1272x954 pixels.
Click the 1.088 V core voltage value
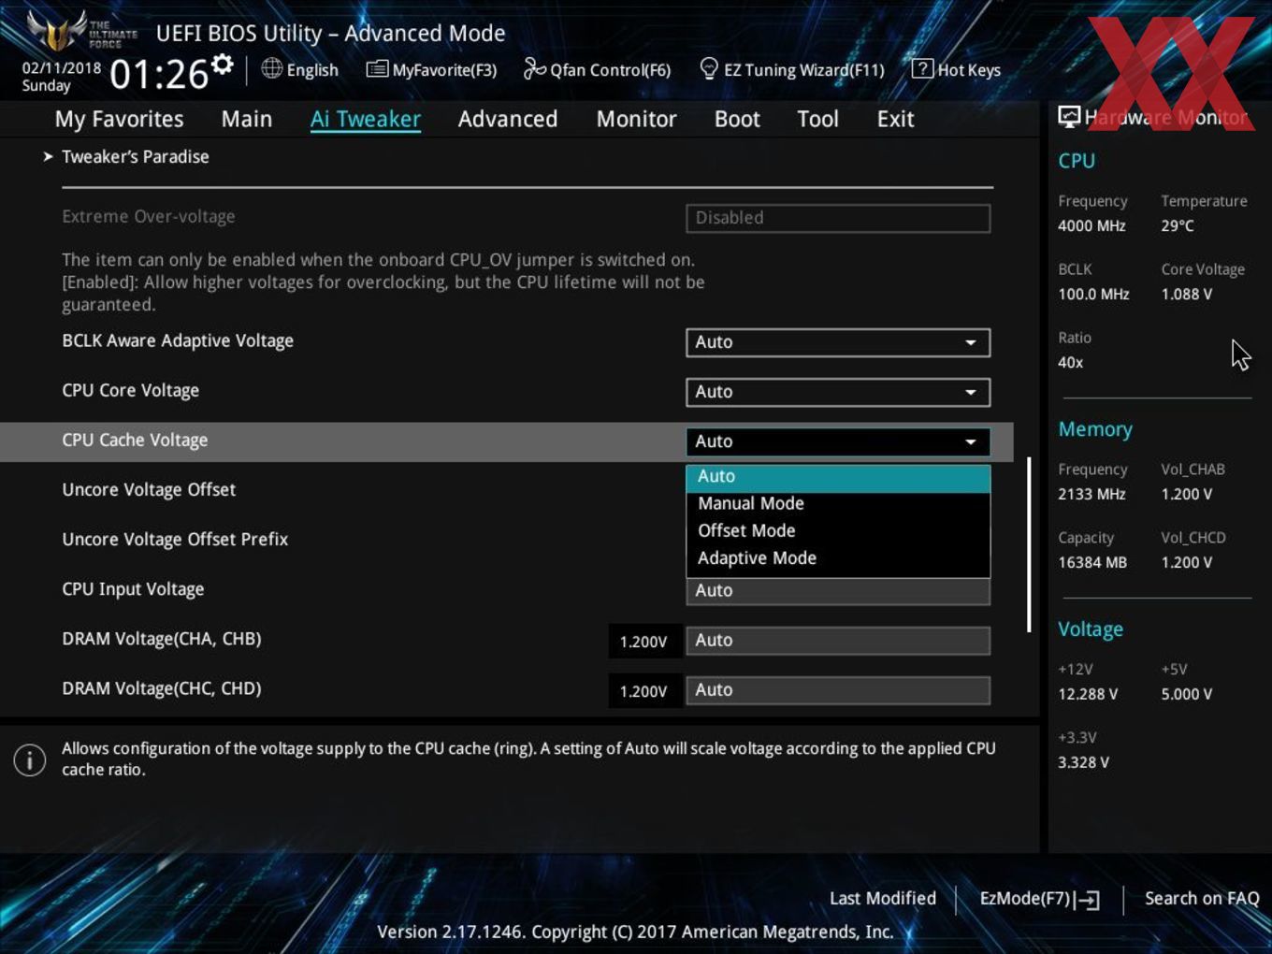click(x=1187, y=295)
